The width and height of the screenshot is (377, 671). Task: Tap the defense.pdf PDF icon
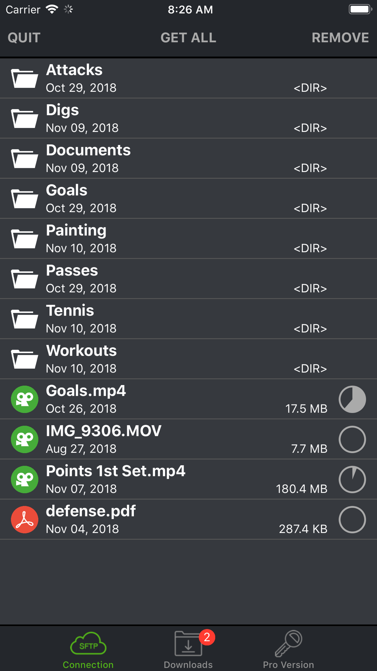[25, 520]
